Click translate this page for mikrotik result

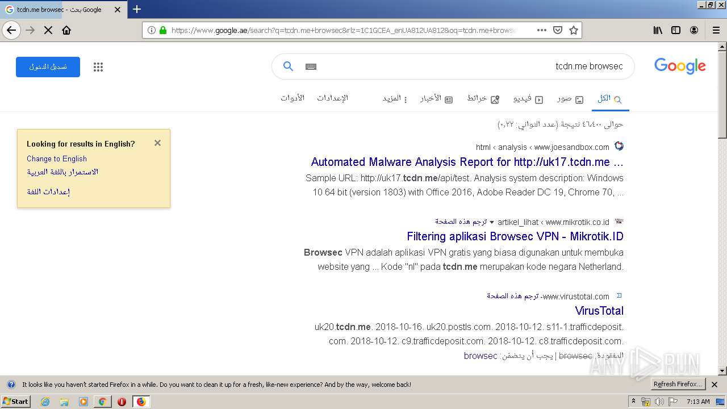[461, 222]
